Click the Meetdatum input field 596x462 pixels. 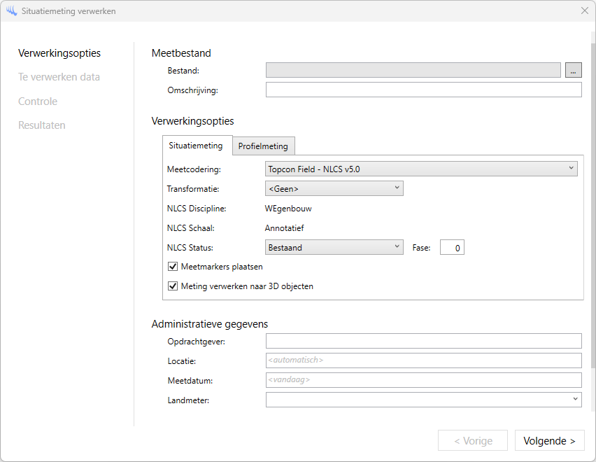[423, 380]
